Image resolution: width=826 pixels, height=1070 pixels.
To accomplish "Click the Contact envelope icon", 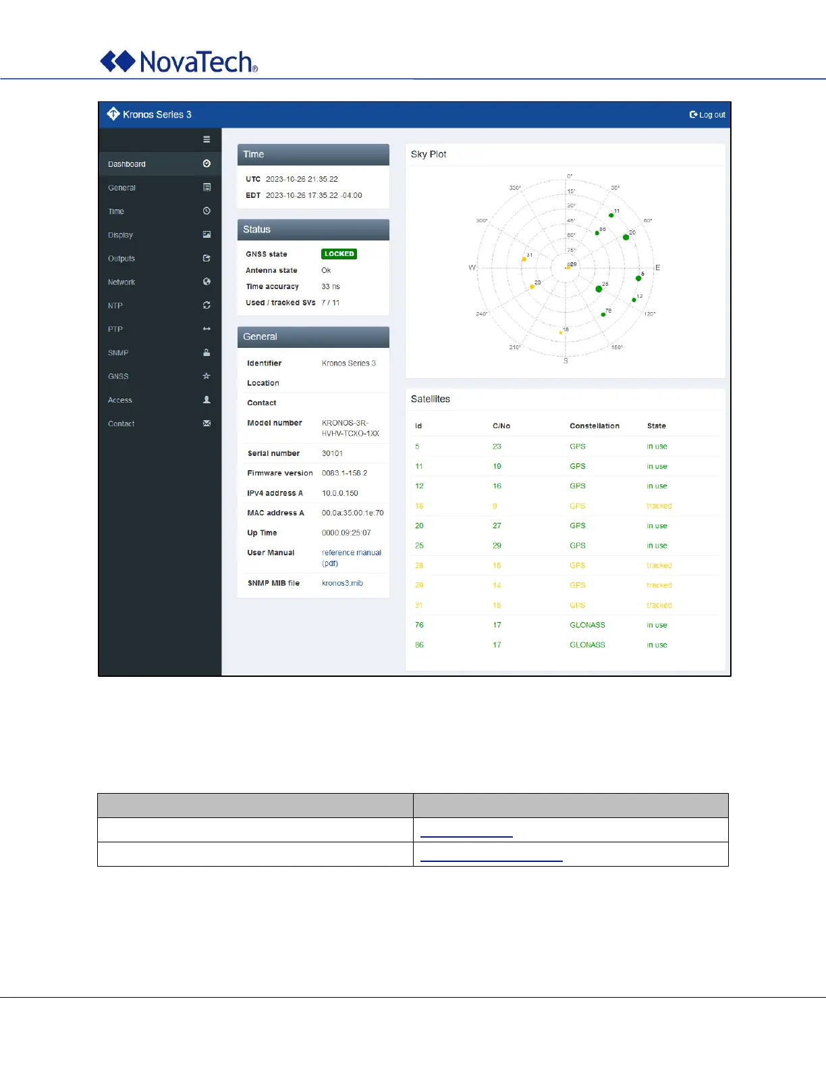I will pos(206,424).
